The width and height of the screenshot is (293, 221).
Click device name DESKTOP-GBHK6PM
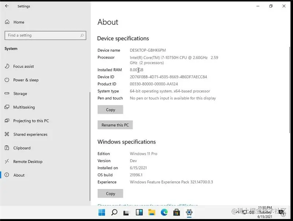pos(148,50)
